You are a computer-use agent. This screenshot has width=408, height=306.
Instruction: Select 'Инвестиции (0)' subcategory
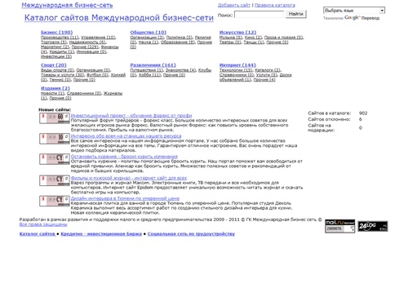[56, 56]
